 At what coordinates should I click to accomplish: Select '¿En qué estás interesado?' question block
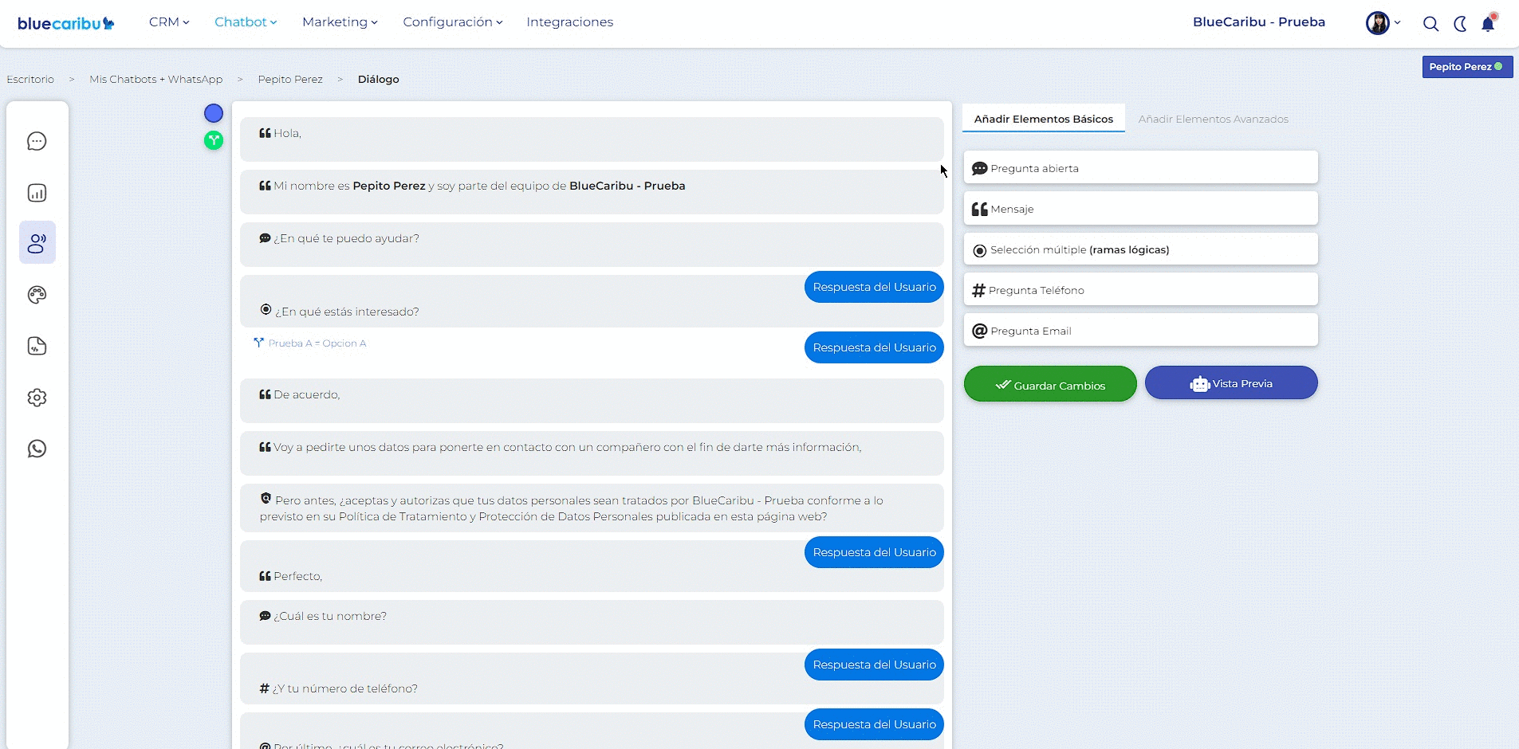pos(592,302)
